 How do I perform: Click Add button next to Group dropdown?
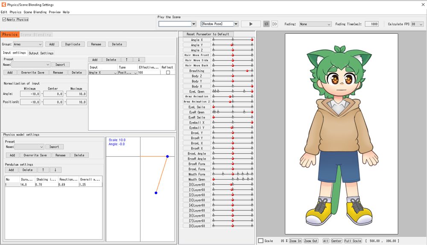click(52, 44)
